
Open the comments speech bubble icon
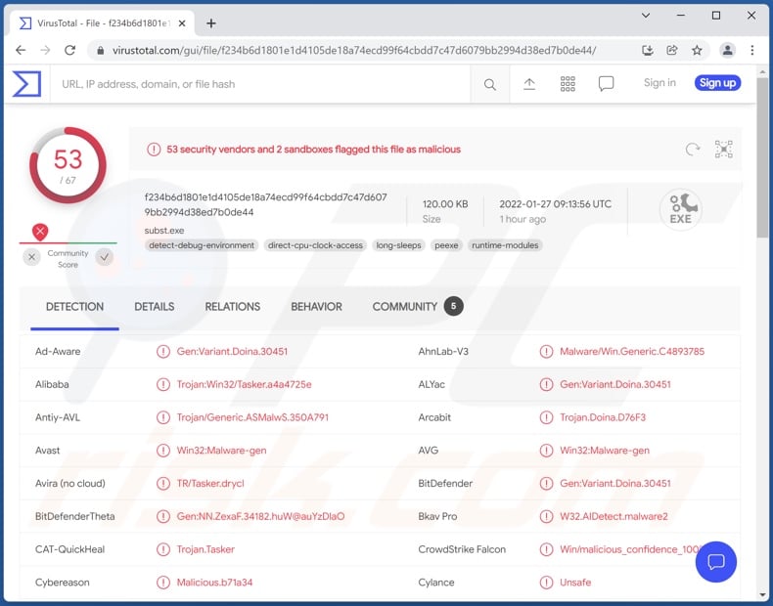(606, 84)
